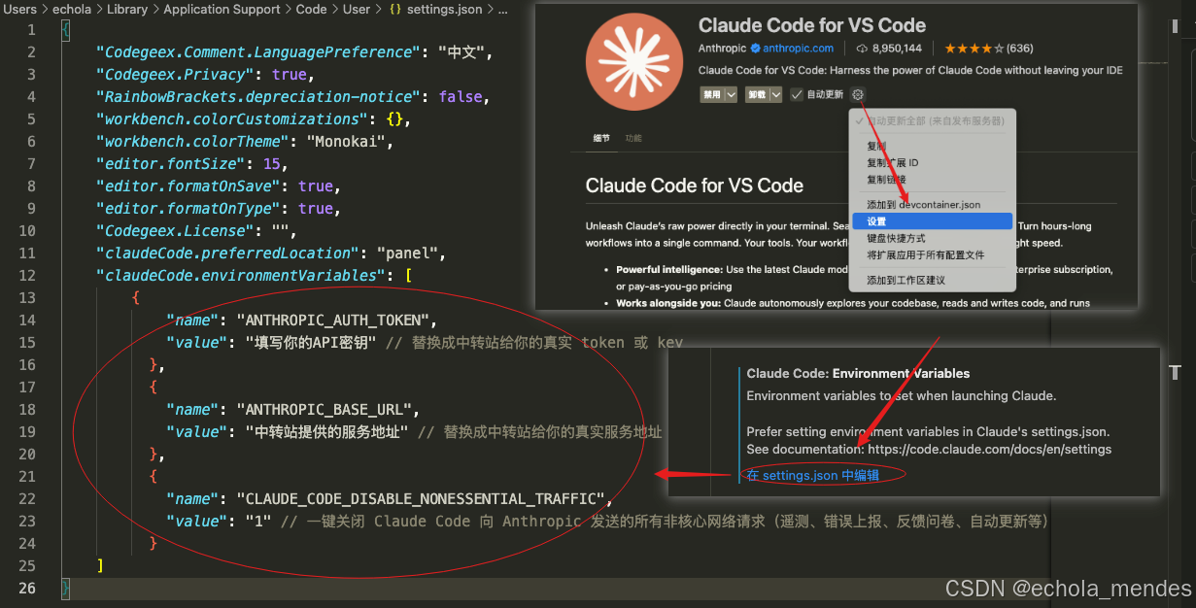Click the Anthropic publisher name
The width and height of the screenshot is (1196, 608).
pyautogui.click(x=722, y=48)
